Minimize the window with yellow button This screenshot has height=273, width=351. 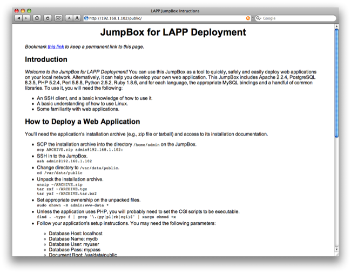tap(23, 11)
